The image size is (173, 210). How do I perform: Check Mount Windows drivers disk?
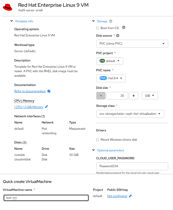coord(98,140)
